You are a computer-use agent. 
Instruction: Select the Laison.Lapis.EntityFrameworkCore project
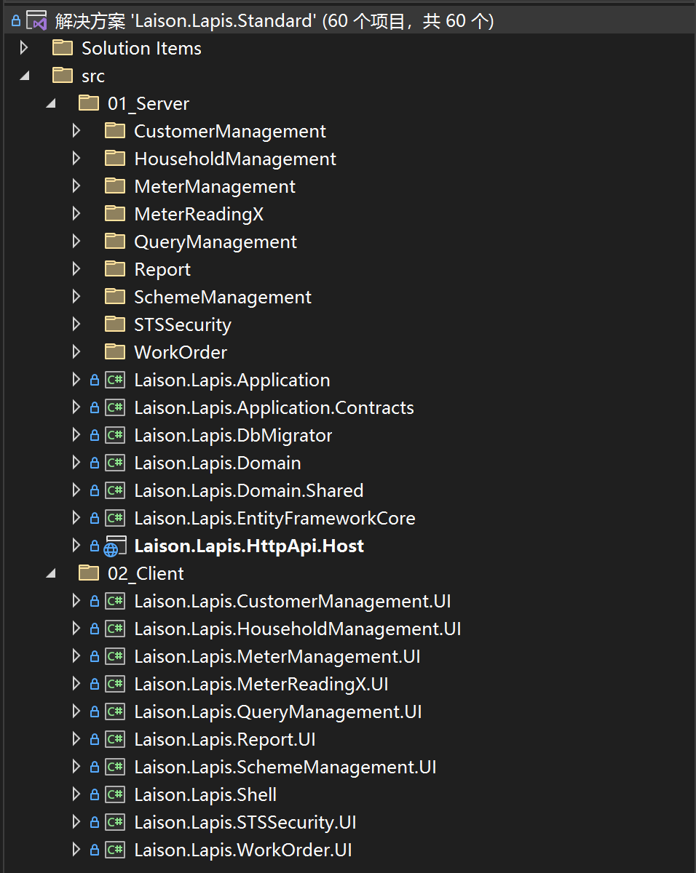tap(274, 518)
